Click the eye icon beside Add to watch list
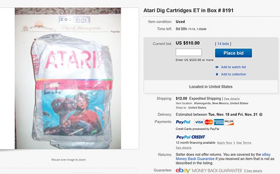The height and width of the screenshot is (174, 280). [217, 67]
